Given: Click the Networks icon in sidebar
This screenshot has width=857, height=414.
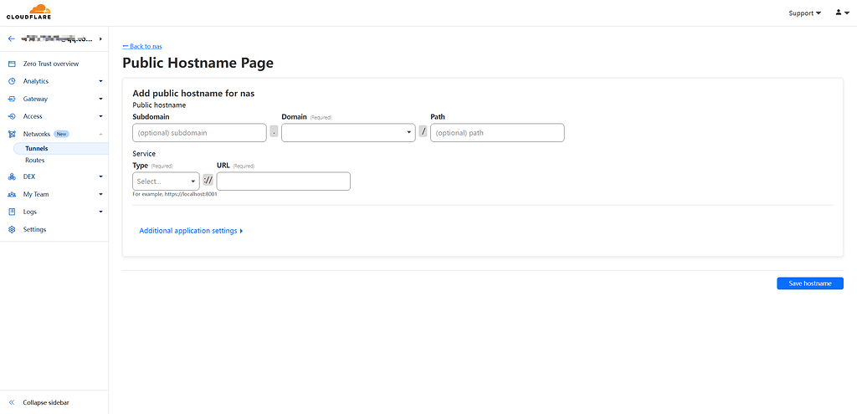Looking at the screenshot, I should click(12, 134).
